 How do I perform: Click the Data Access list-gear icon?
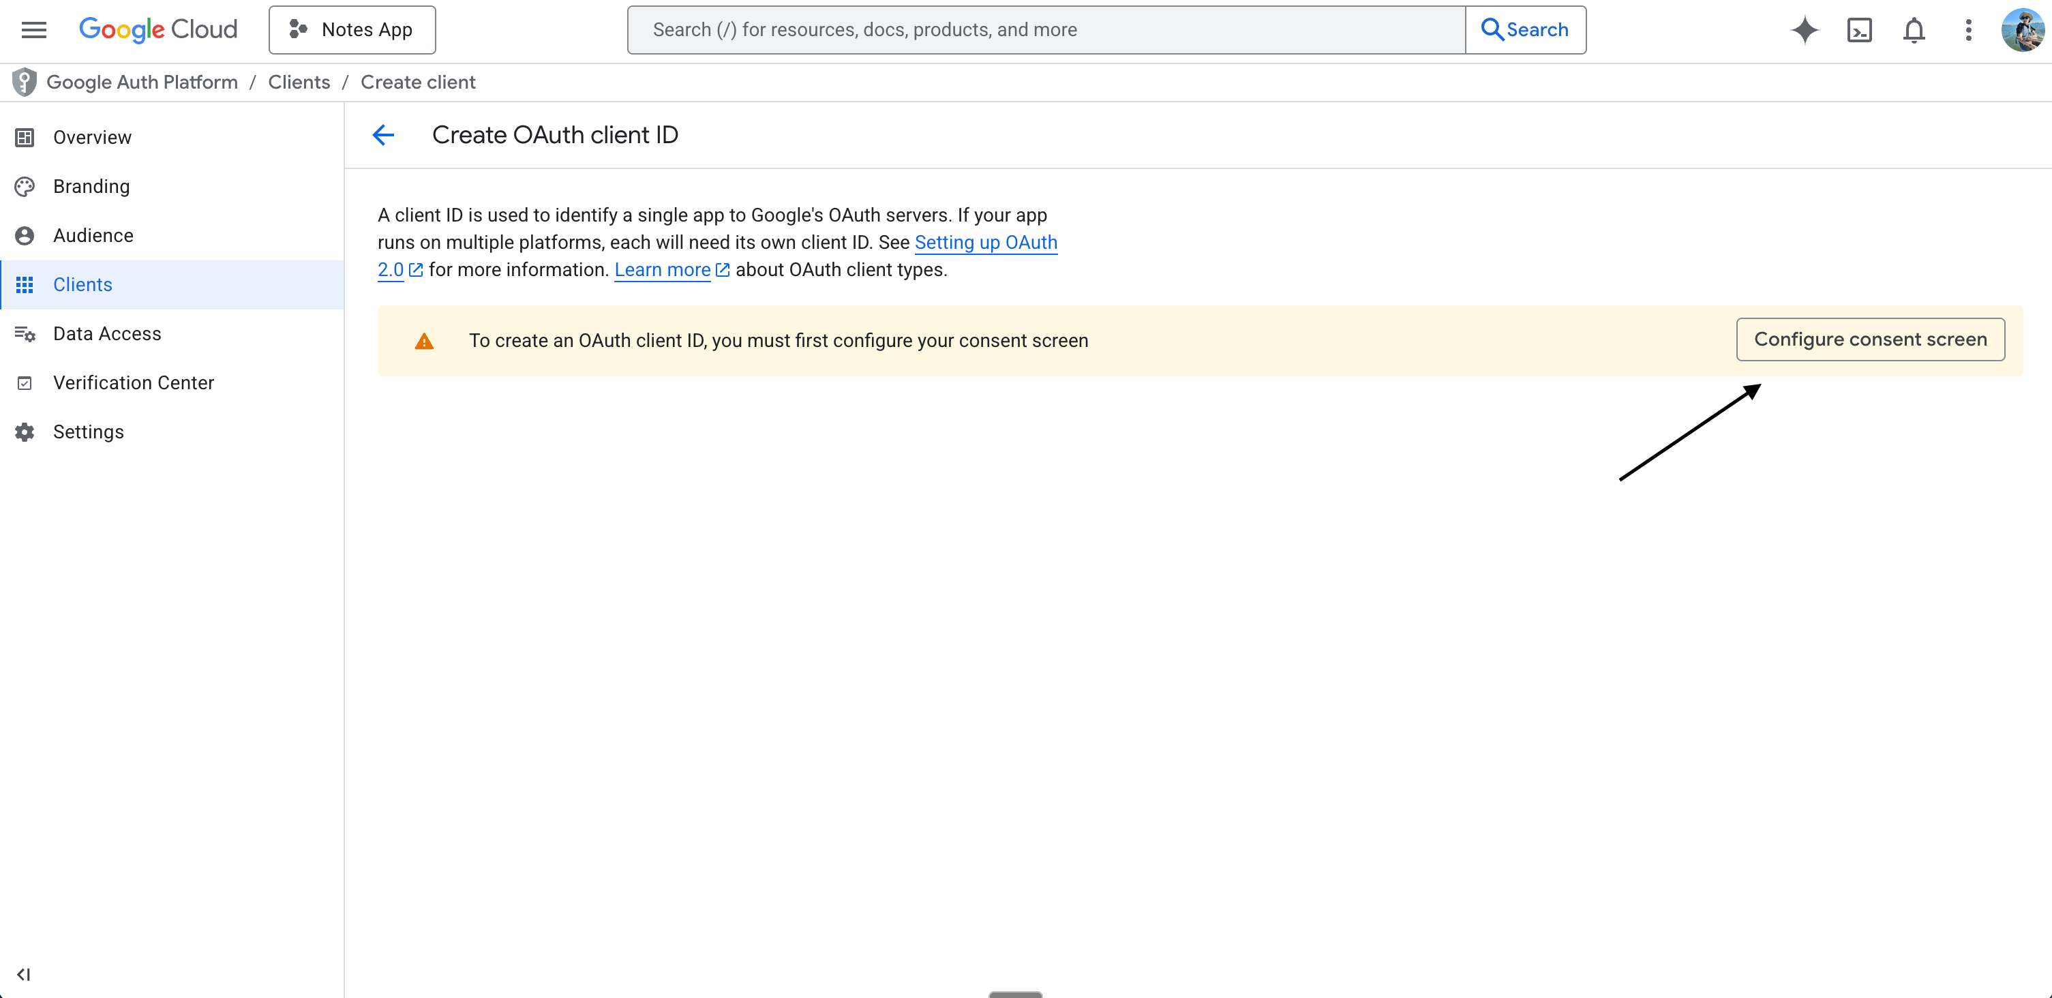25,334
